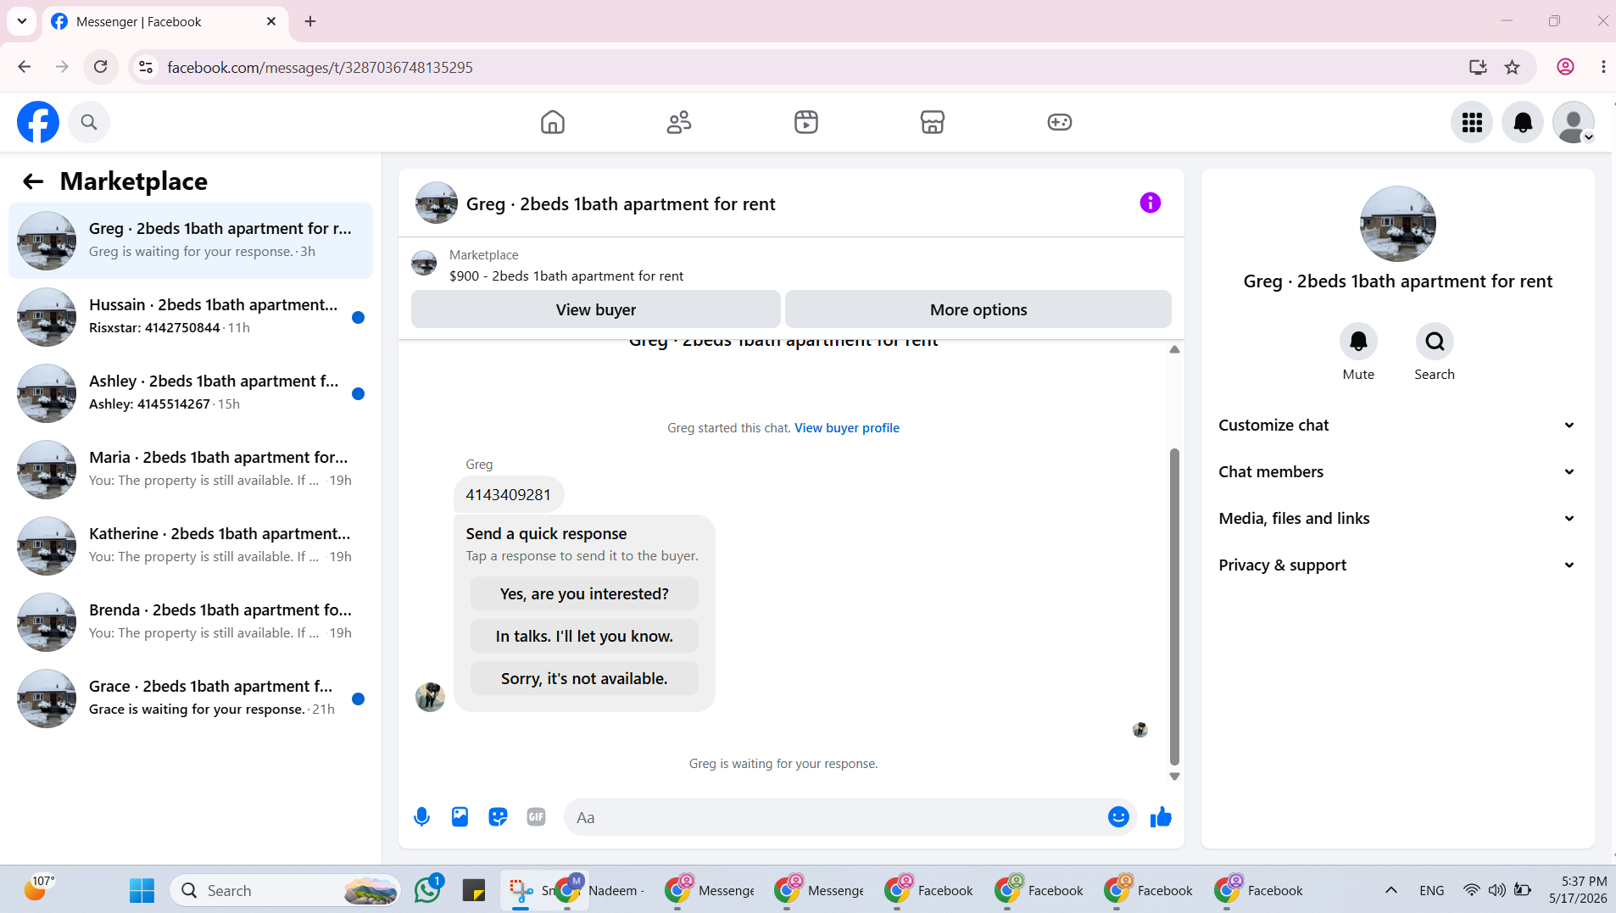Click the View buyer button

pyautogui.click(x=595, y=309)
